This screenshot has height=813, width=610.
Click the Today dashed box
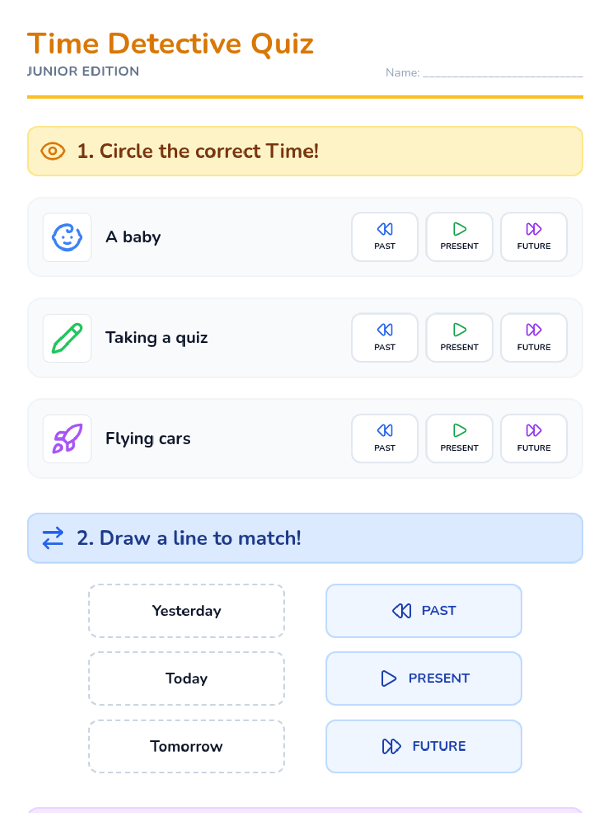[187, 678]
